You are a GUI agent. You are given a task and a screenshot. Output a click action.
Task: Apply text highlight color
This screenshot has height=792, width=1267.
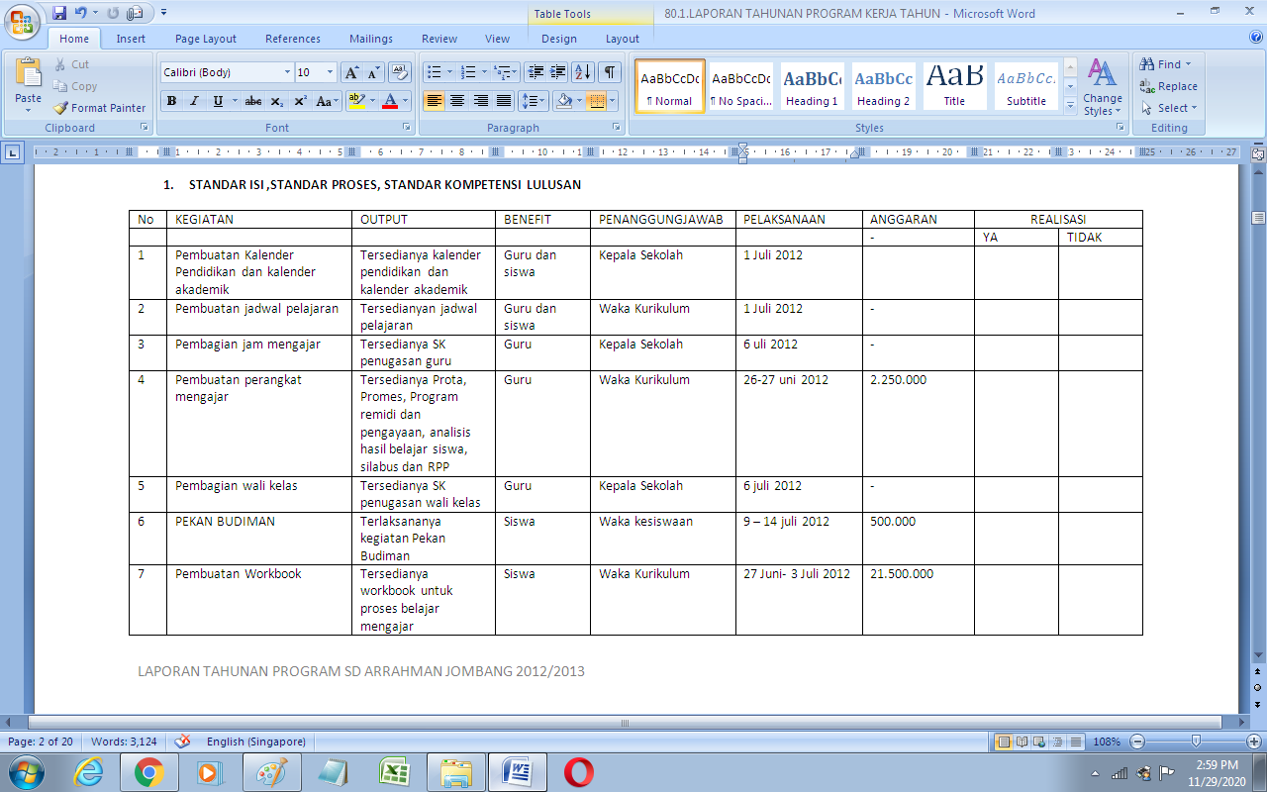pos(356,101)
